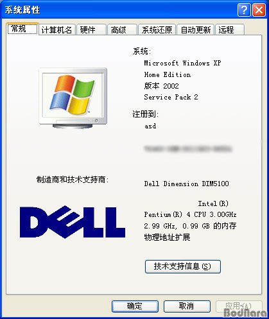269x319 pixels.
Task: Click the greyed-out 应用(A) button
Action: pyautogui.click(x=239, y=306)
